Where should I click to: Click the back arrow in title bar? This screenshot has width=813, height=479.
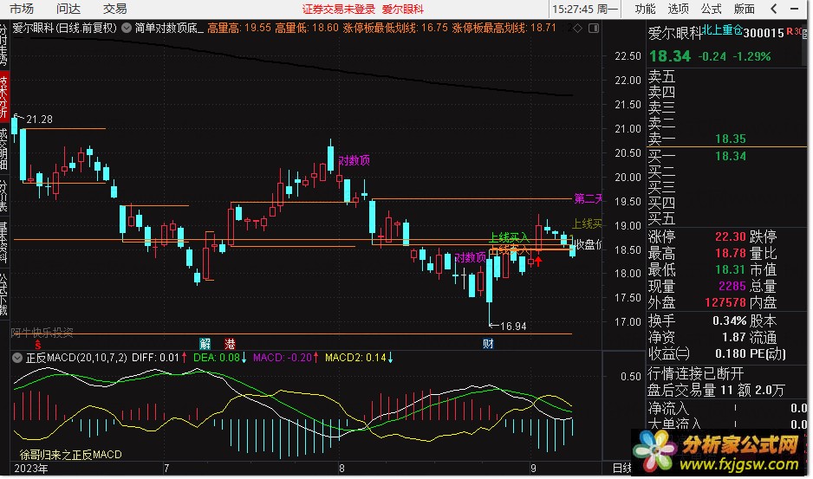774,9
